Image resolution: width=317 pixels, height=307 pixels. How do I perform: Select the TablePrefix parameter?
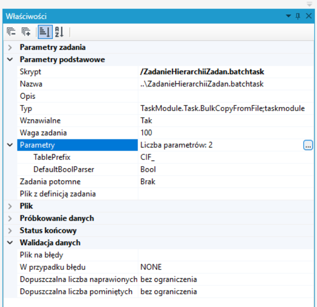(52, 157)
